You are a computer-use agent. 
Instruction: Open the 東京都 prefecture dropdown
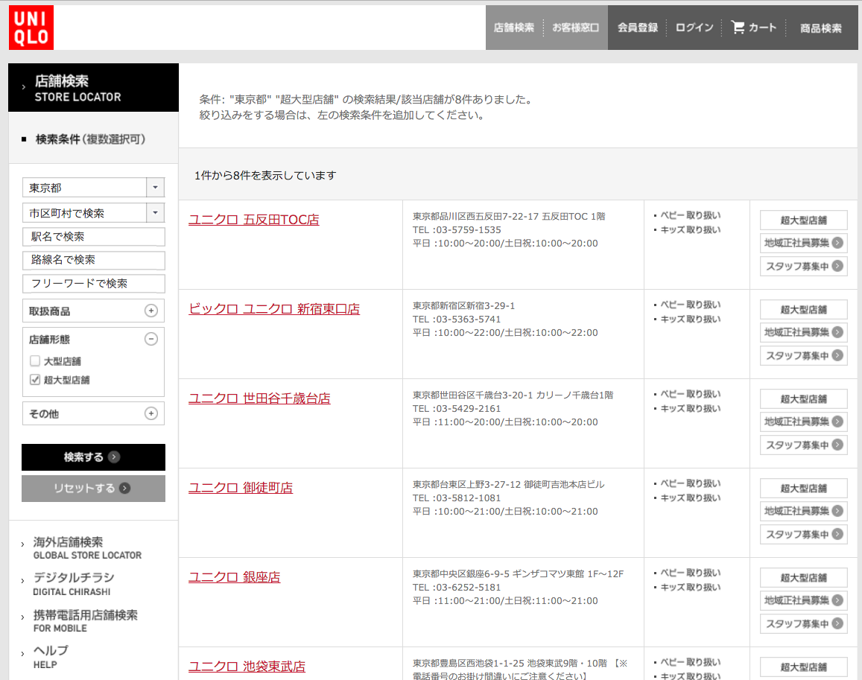coord(93,188)
